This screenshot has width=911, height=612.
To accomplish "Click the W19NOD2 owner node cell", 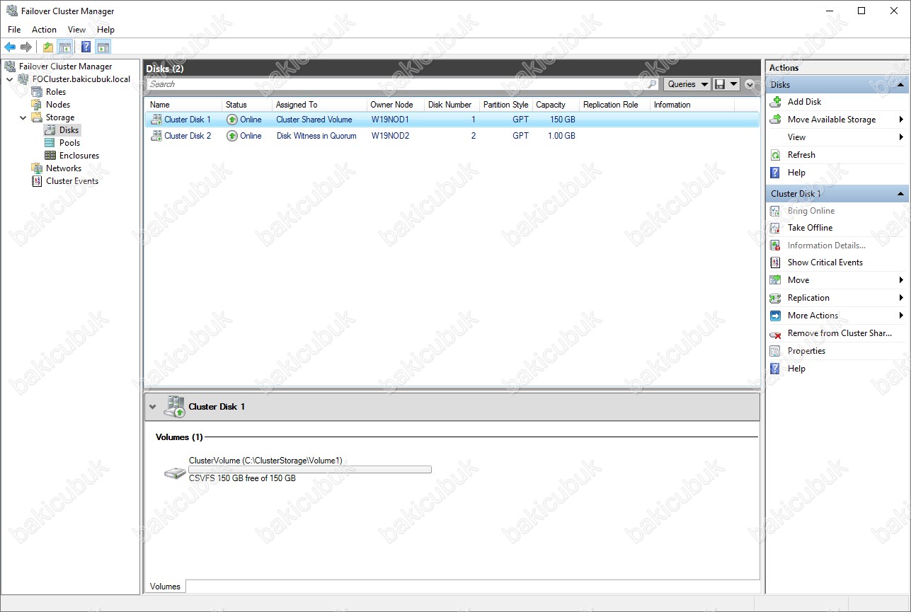I will (x=390, y=136).
